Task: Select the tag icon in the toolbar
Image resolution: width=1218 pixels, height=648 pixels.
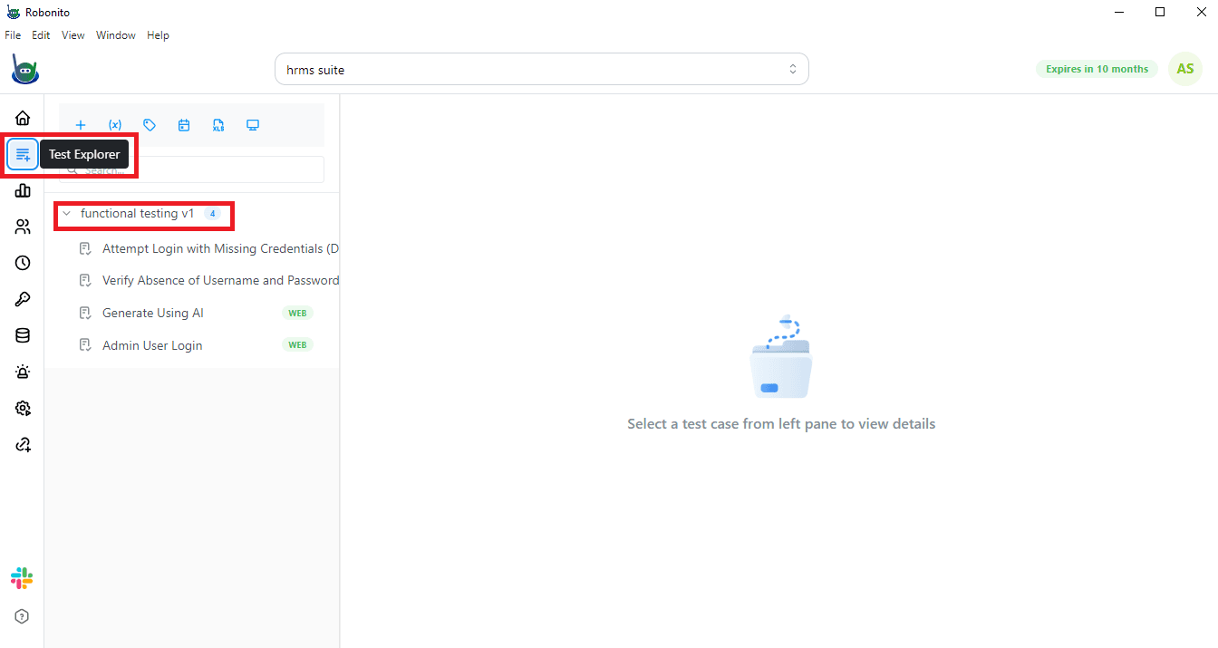Action: point(150,125)
